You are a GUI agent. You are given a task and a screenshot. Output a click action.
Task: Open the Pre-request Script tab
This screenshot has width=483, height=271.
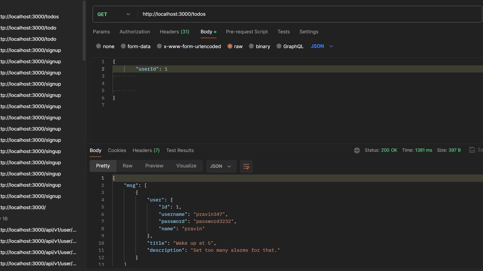[247, 32]
